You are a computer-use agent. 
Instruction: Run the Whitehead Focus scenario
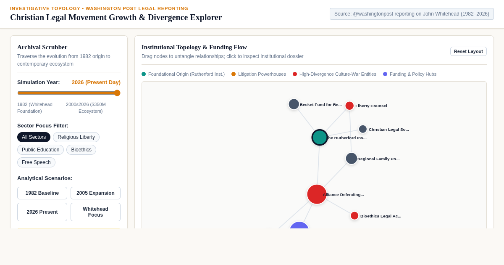pyautogui.click(x=95, y=212)
